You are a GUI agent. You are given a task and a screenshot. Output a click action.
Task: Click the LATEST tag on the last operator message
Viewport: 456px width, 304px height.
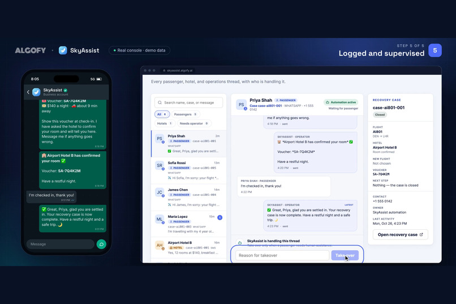(x=349, y=205)
